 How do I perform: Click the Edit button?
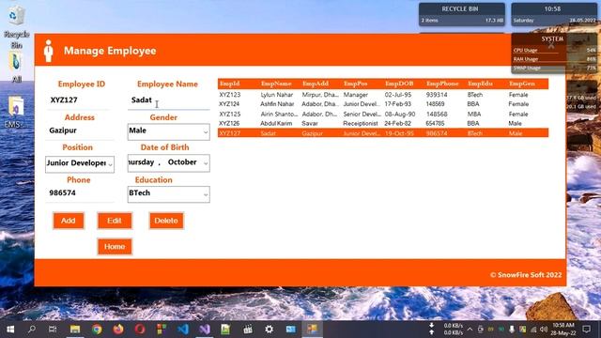(115, 221)
